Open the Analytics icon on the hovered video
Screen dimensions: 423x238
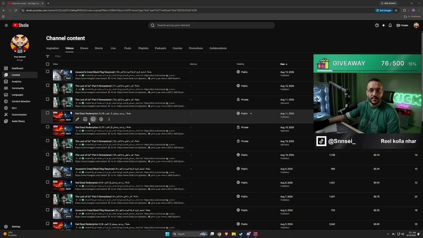[x=85, y=119]
